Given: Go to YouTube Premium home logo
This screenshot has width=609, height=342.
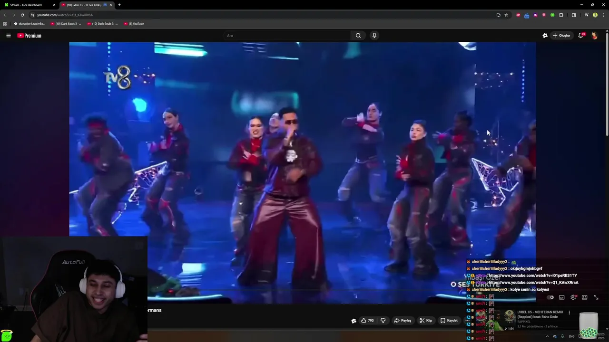Looking at the screenshot, I should pos(29,36).
